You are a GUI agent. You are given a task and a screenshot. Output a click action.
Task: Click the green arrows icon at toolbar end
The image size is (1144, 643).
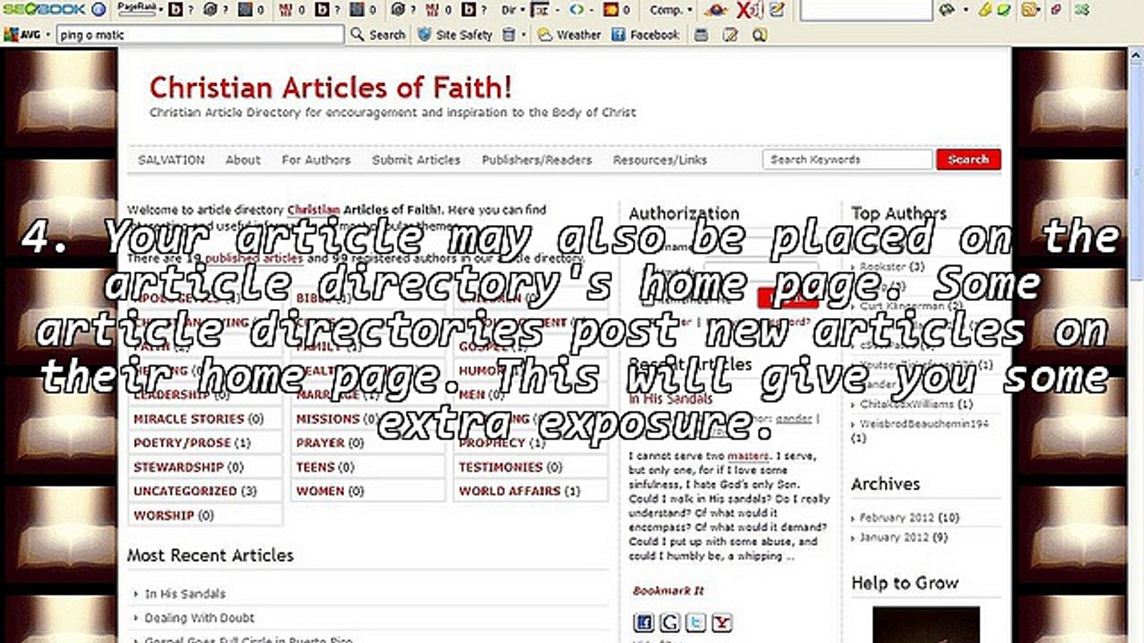(1083, 10)
